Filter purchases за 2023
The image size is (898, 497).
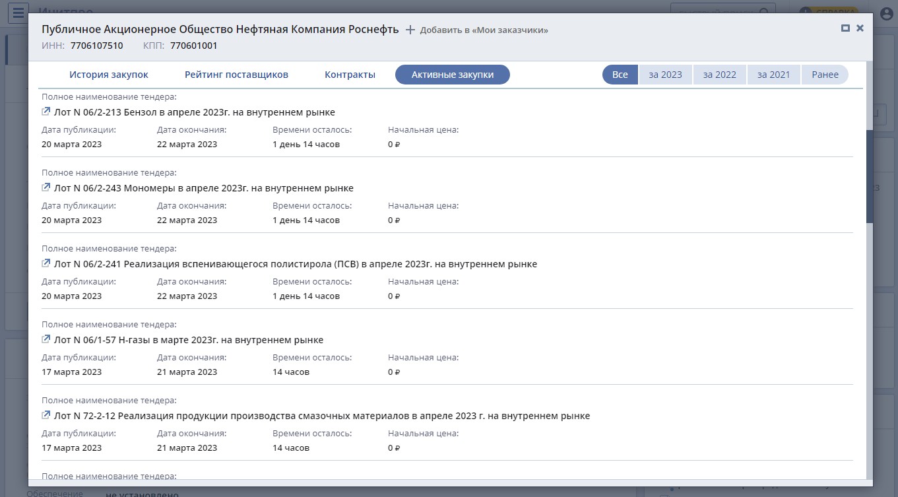pyautogui.click(x=665, y=75)
